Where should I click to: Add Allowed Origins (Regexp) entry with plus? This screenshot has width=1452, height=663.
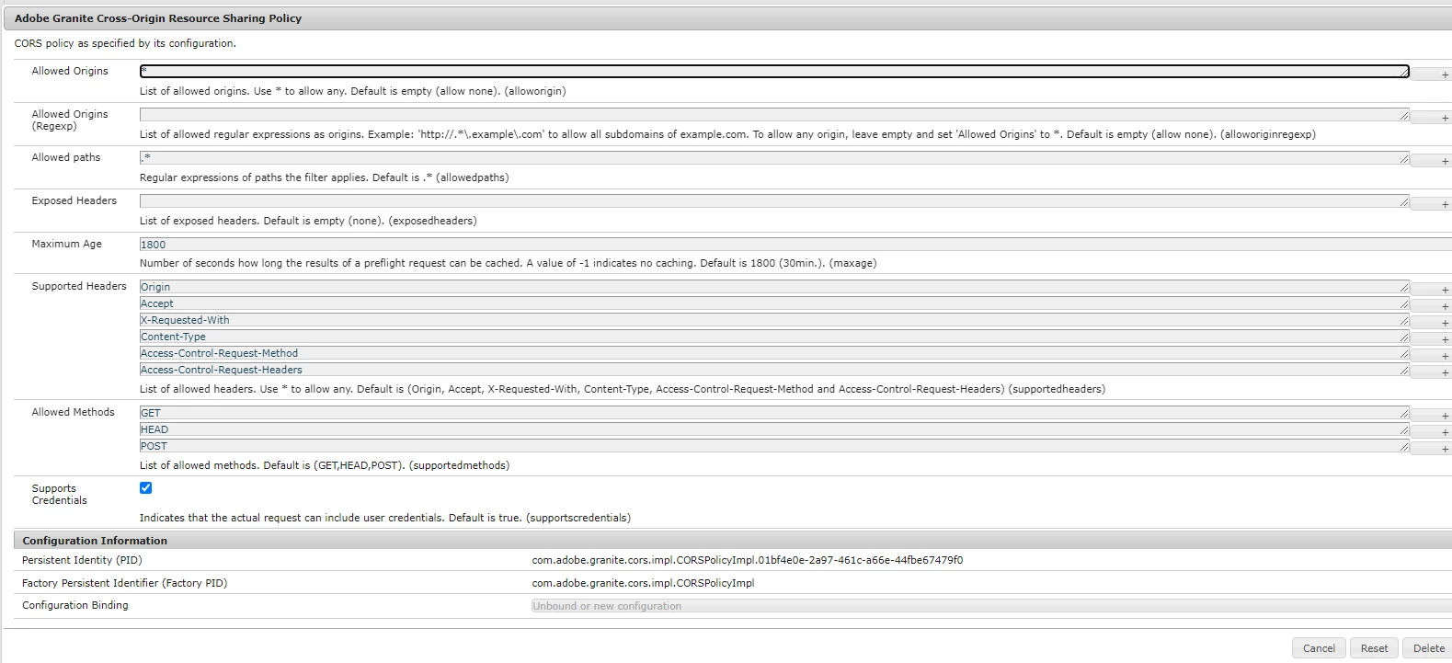click(1433, 118)
